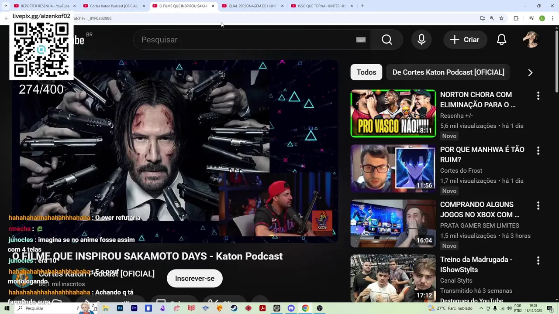Open File Explorer from taskbar
The image size is (559, 314).
[x=106, y=308]
